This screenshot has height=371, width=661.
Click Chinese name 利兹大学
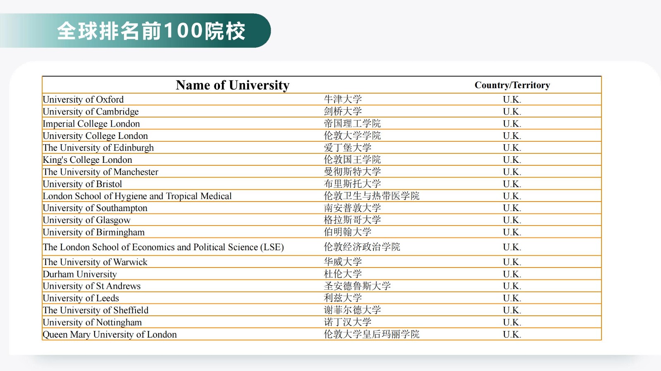(x=343, y=298)
